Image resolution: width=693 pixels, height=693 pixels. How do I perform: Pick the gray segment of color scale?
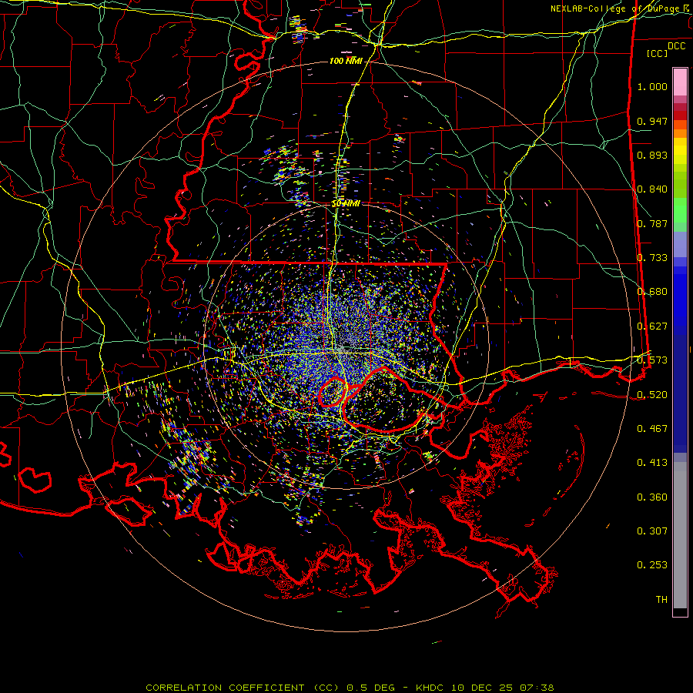pos(680,535)
